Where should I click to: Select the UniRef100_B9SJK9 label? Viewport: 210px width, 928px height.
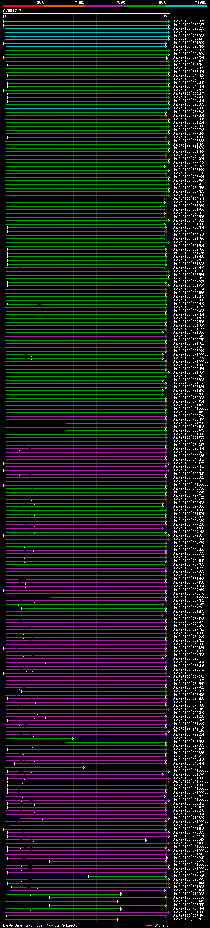188,412
